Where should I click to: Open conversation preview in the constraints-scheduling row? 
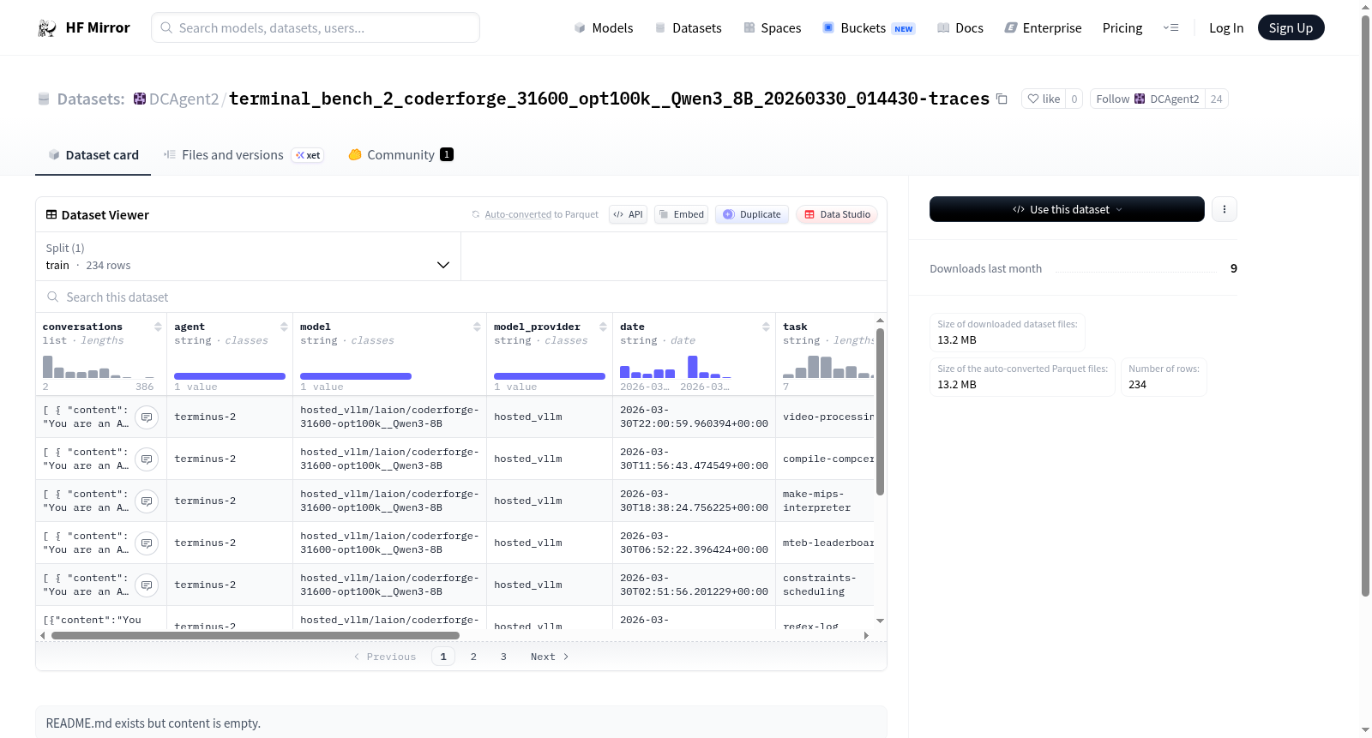coord(147,585)
